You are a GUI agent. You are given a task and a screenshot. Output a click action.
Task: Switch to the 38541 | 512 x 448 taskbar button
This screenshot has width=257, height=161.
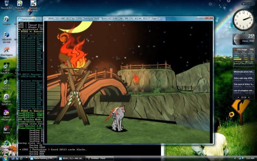[71, 158]
